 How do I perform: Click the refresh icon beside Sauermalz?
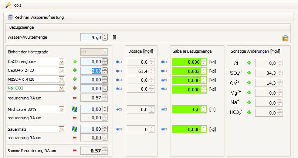pos(75,129)
